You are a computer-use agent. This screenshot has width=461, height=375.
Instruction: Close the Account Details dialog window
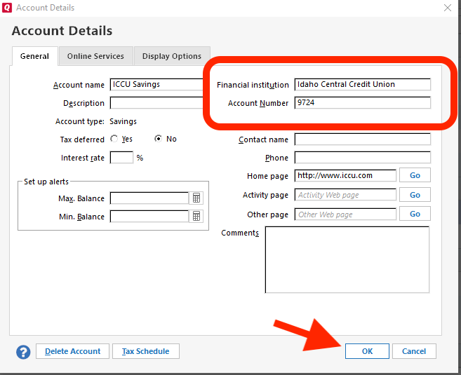click(x=448, y=8)
